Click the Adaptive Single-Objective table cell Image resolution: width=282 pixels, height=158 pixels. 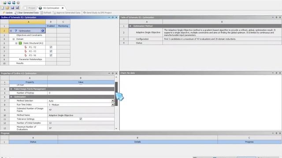click(x=145, y=32)
